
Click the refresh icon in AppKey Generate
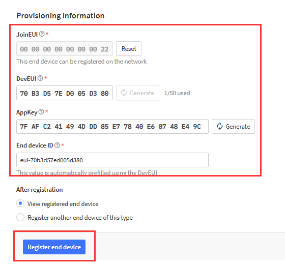click(220, 126)
